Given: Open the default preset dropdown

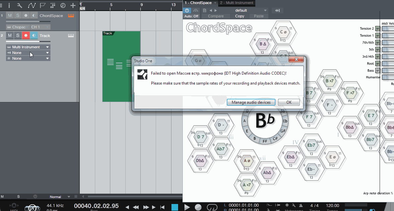Looking at the screenshot, I should pyautogui.click(x=243, y=10).
